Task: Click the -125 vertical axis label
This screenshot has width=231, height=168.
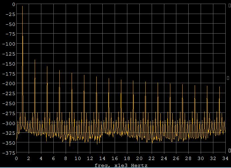Action: 9,54
